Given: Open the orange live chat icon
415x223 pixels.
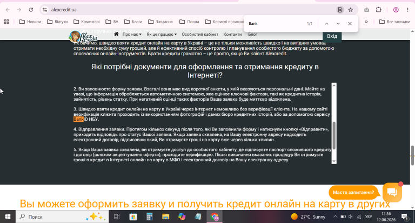Looking at the screenshot, I should [392, 192].
